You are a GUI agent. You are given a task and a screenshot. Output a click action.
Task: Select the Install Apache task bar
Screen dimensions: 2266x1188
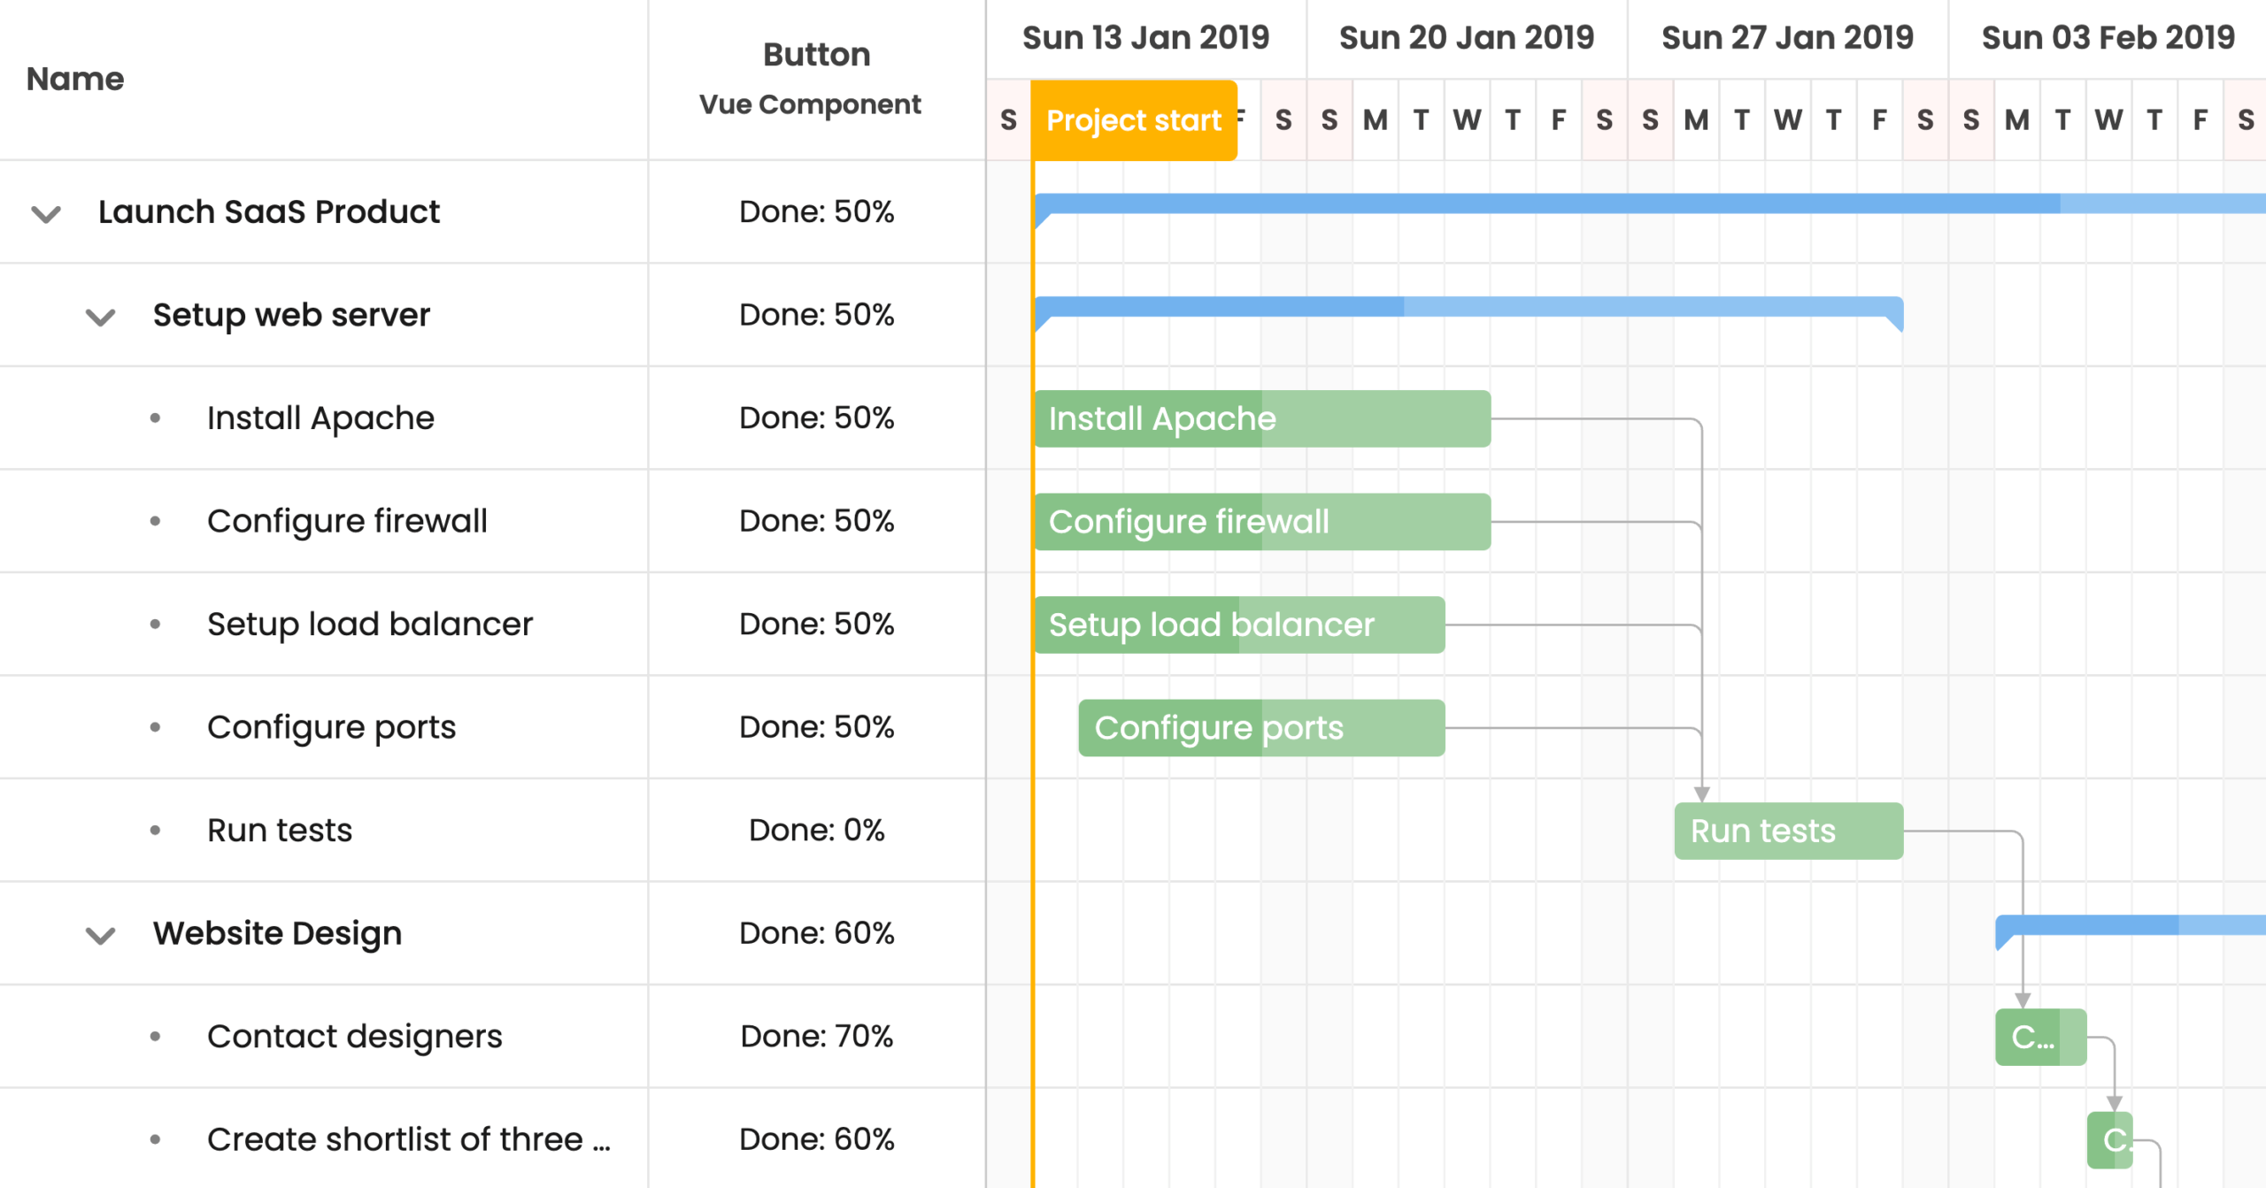click(x=1261, y=418)
